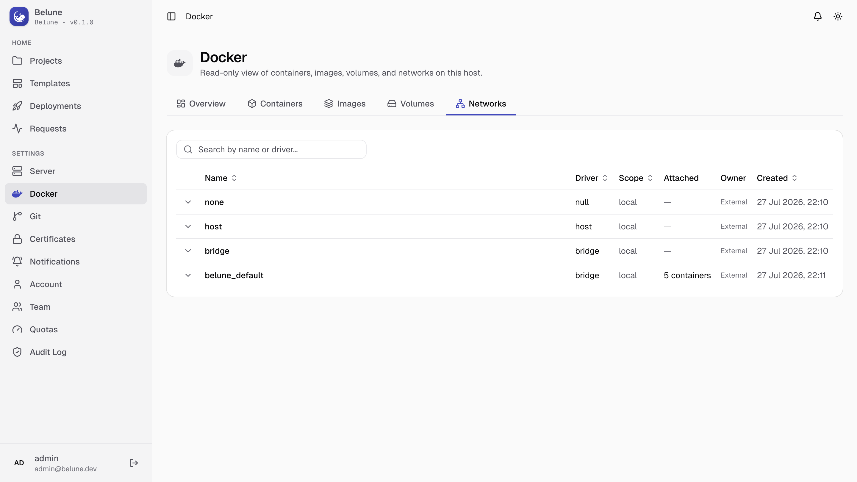Click the '5 containers' attached cell
The height and width of the screenshot is (482, 857).
tap(687, 276)
